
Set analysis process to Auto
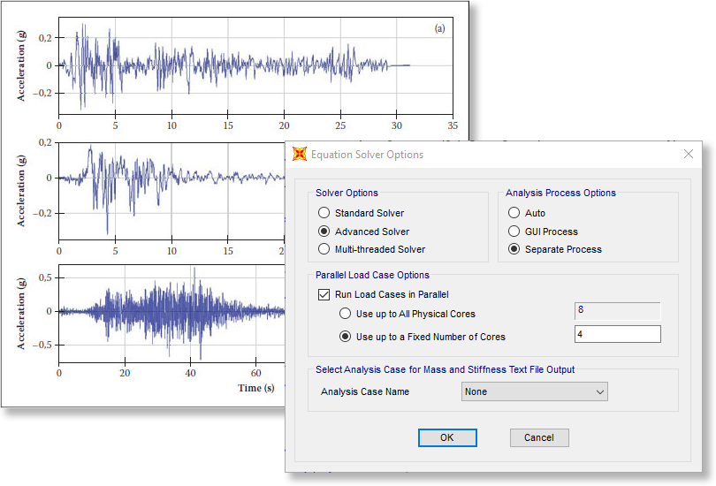[514, 213]
